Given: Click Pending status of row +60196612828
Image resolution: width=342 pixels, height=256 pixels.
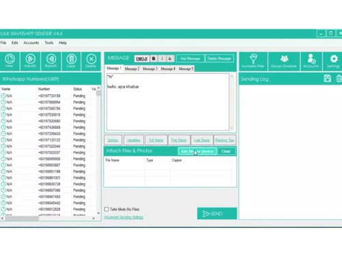Looking at the screenshot, I should coord(79,209).
